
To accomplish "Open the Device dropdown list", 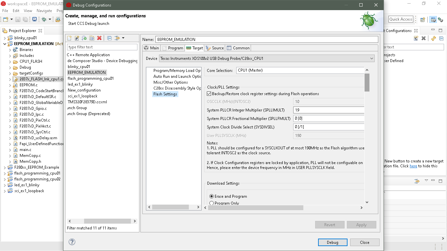I will [372, 59].
